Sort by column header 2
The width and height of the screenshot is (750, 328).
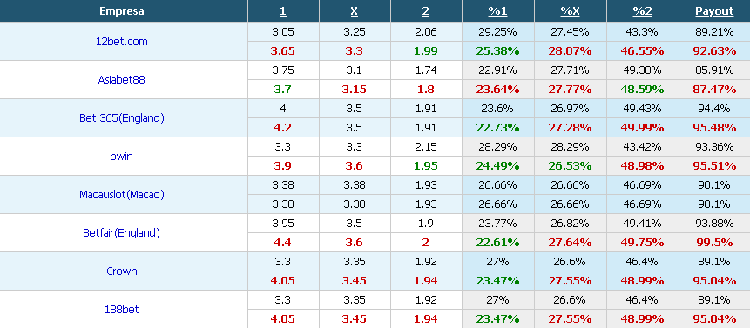(x=426, y=11)
